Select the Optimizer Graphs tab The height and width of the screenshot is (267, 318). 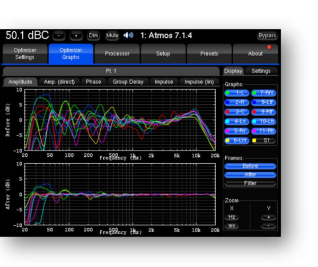click(71, 54)
